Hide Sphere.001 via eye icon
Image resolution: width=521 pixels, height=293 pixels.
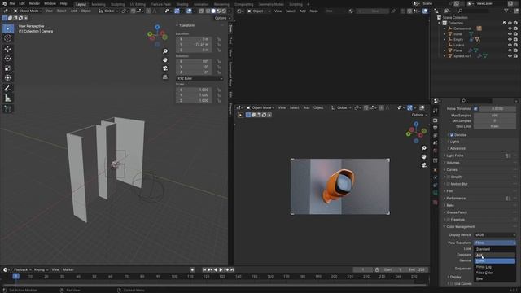(510, 56)
